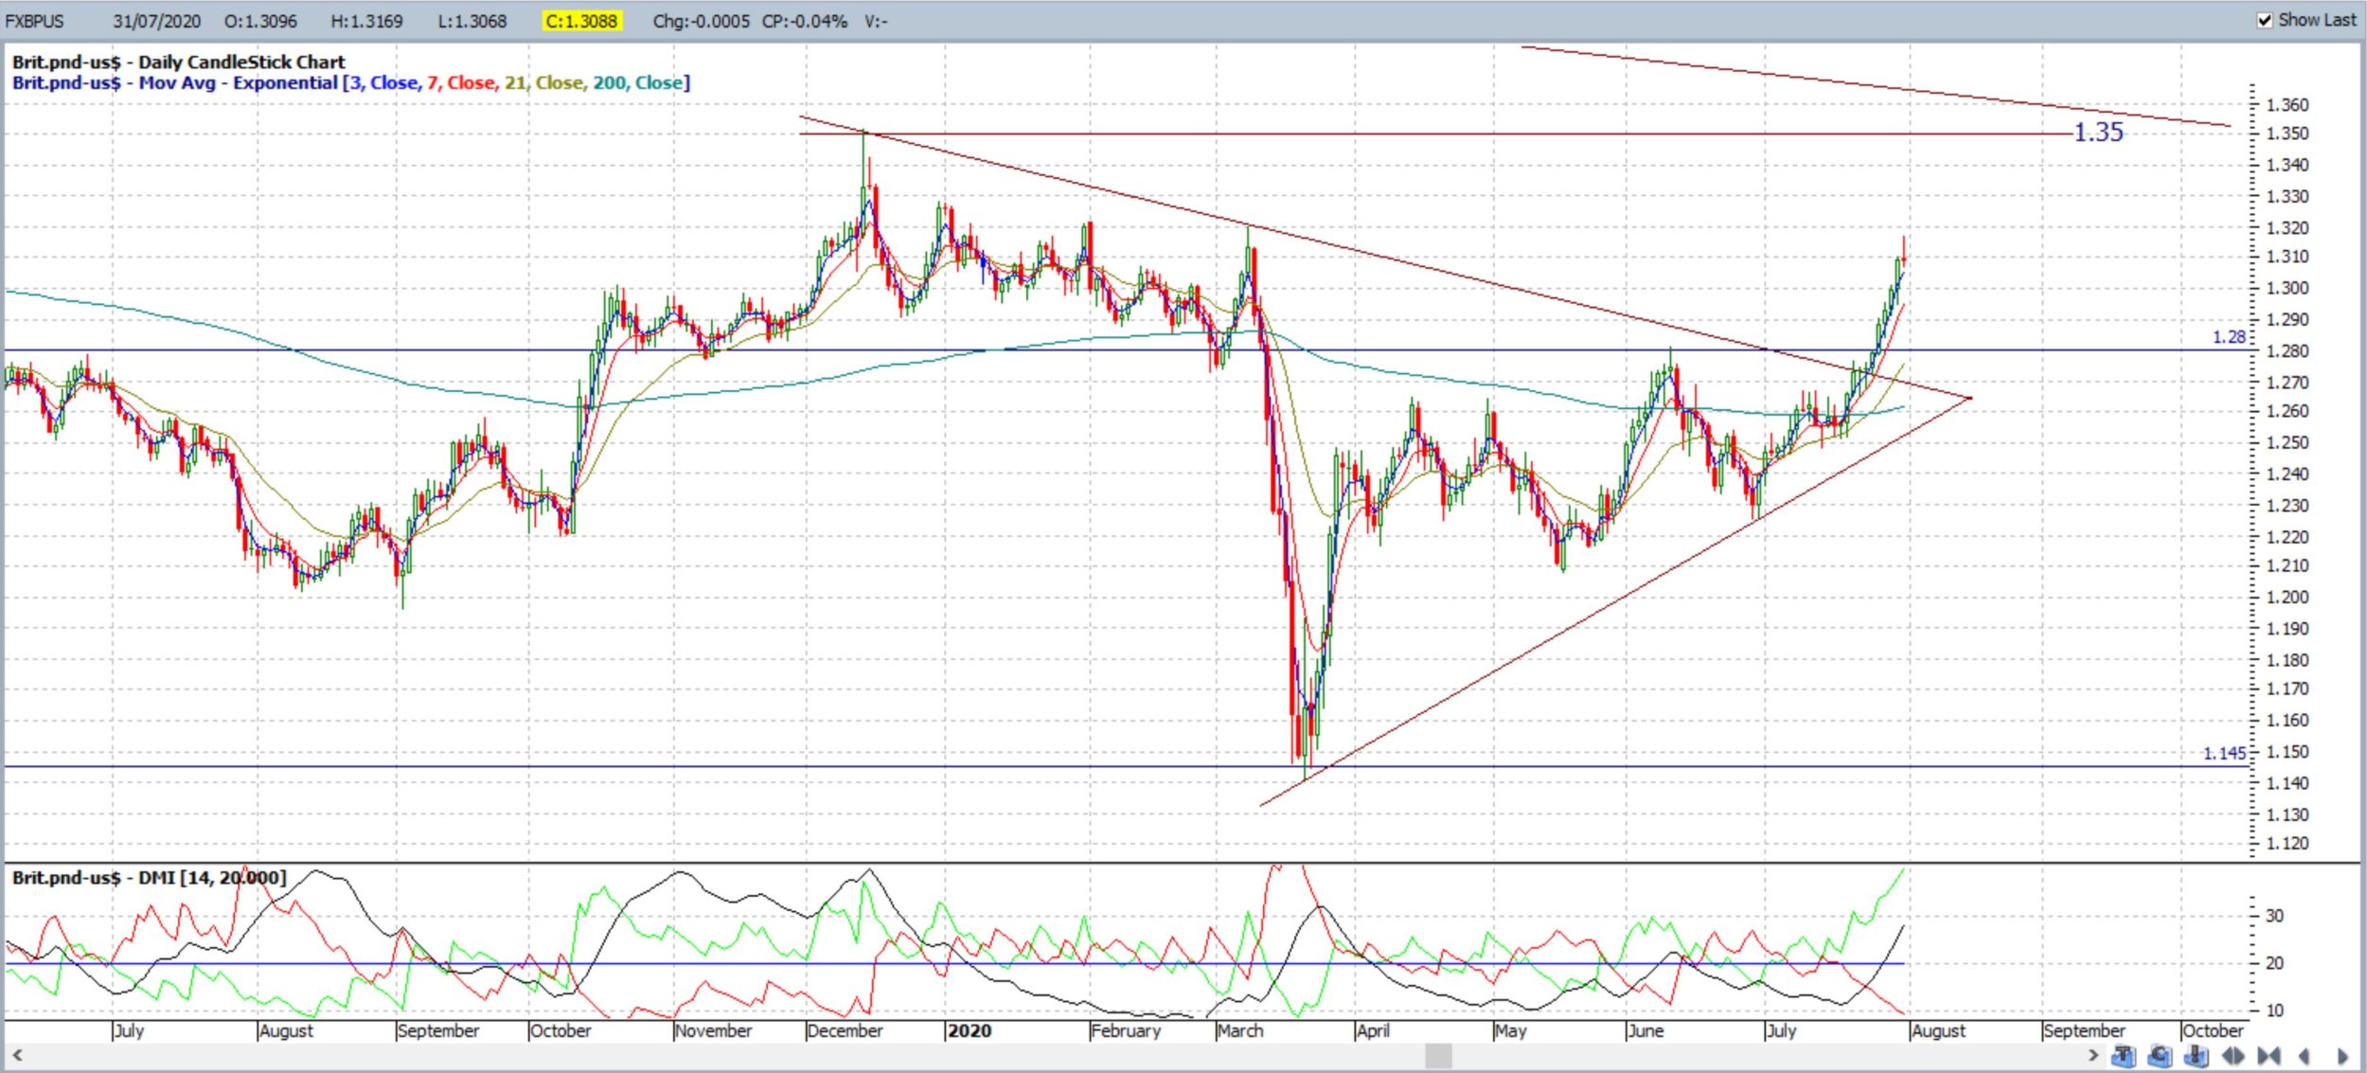
Task: Click the 1.35 resistance level label
Action: click(2099, 133)
